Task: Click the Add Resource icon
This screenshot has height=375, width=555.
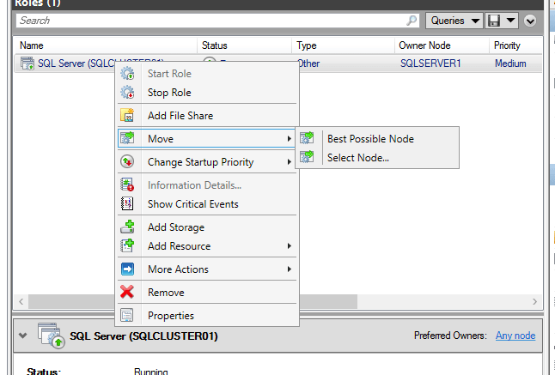Action: 127,246
